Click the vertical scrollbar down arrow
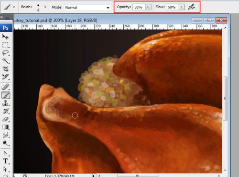 225,170
